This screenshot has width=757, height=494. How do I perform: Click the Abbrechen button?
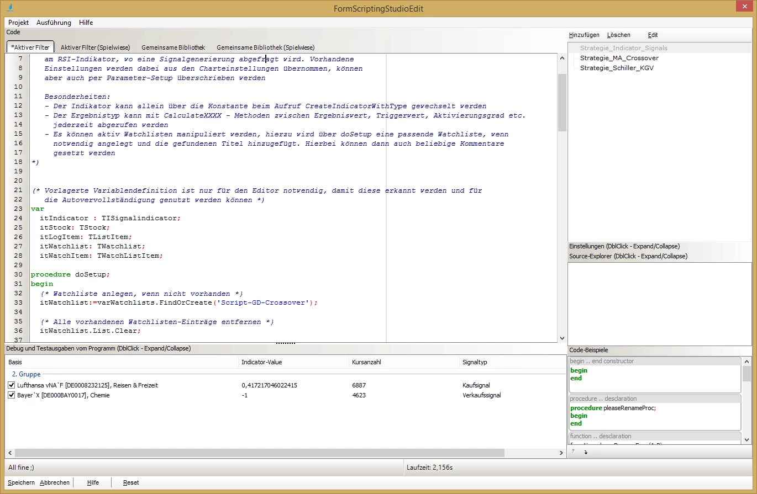click(x=55, y=482)
